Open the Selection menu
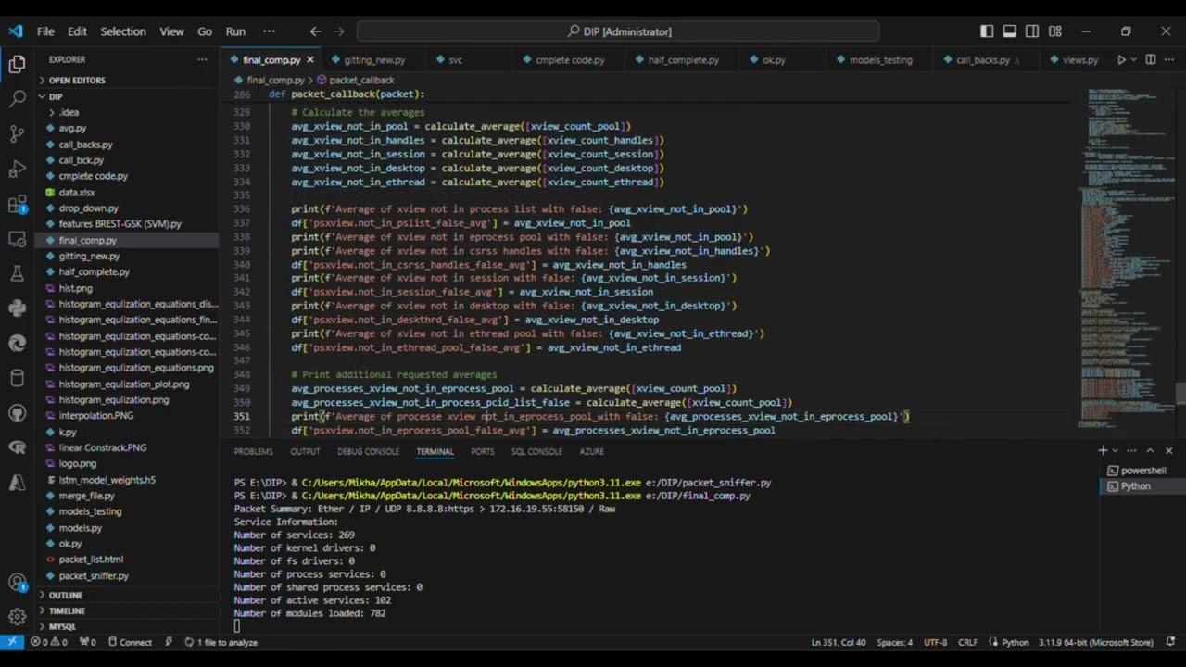This screenshot has height=667, width=1186. (123, 31)
